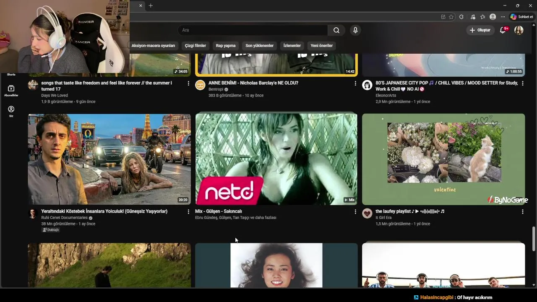
Task: Open options for 'ANNE BENİM!' video
Action: click(355, 83)
